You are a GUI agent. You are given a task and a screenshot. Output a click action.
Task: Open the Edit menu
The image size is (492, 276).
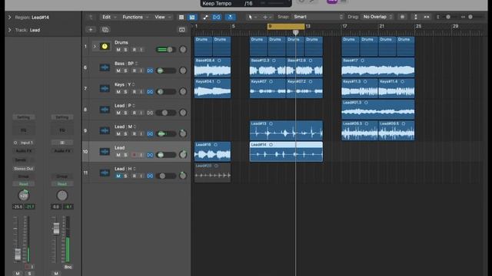click(x=109, y=17)
